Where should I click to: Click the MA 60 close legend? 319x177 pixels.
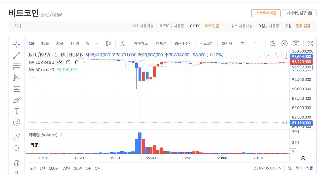[41, 70]
